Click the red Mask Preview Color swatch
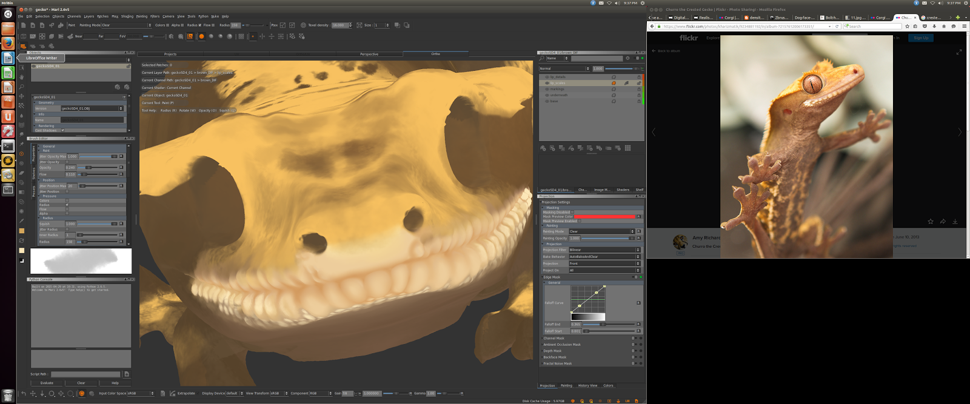This screenshot has width=970, height=404. click(604, 216)
